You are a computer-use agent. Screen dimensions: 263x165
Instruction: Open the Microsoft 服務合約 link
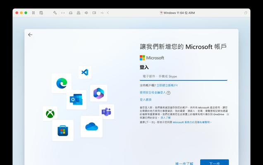pyautogui.click(x=184, y=122)
